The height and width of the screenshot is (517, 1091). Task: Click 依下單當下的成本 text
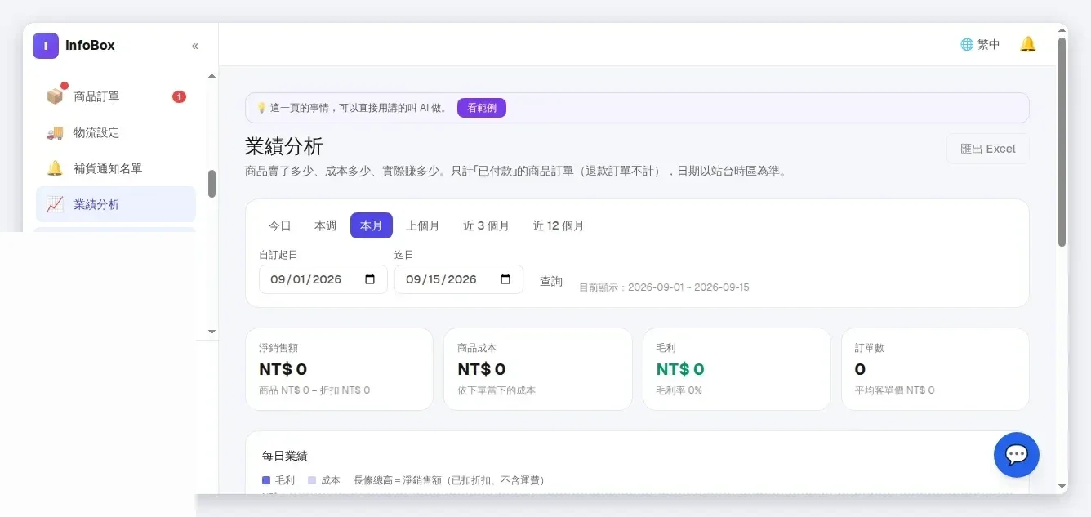coord(497,390)
